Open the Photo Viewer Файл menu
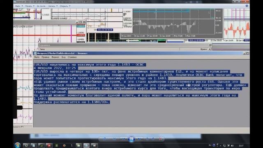This screenshot has width=263, height=148. tap(18, 6)
